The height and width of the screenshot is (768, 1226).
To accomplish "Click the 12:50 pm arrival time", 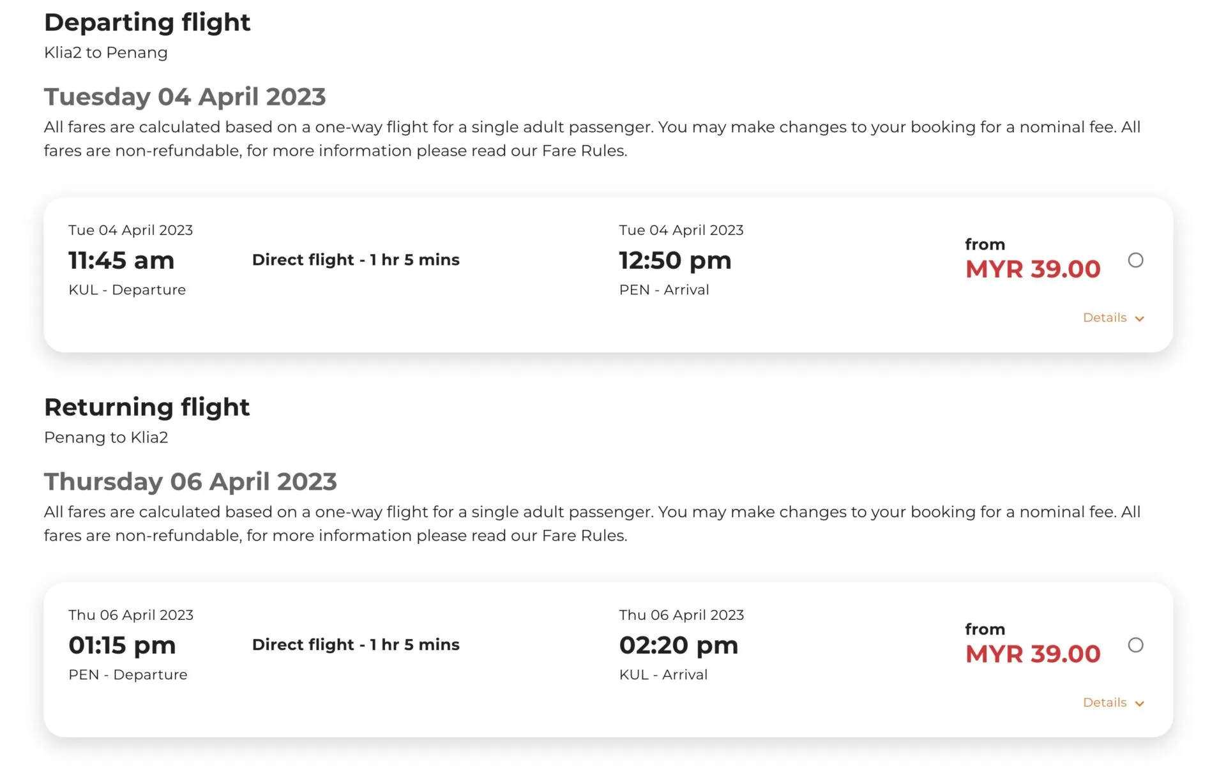I will pos(675,260).
